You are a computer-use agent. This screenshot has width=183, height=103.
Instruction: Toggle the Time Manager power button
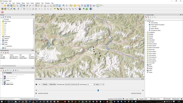pyautogui.click(x=36, y=84)
